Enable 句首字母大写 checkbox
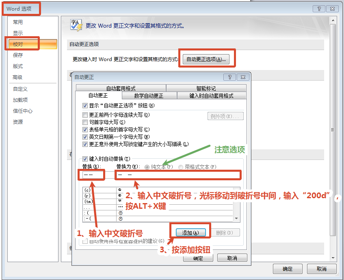Viewport: 344px width, 280px height. point(85,122)
